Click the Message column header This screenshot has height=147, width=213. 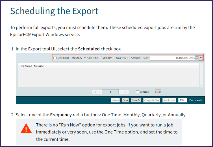coord(39,66)
